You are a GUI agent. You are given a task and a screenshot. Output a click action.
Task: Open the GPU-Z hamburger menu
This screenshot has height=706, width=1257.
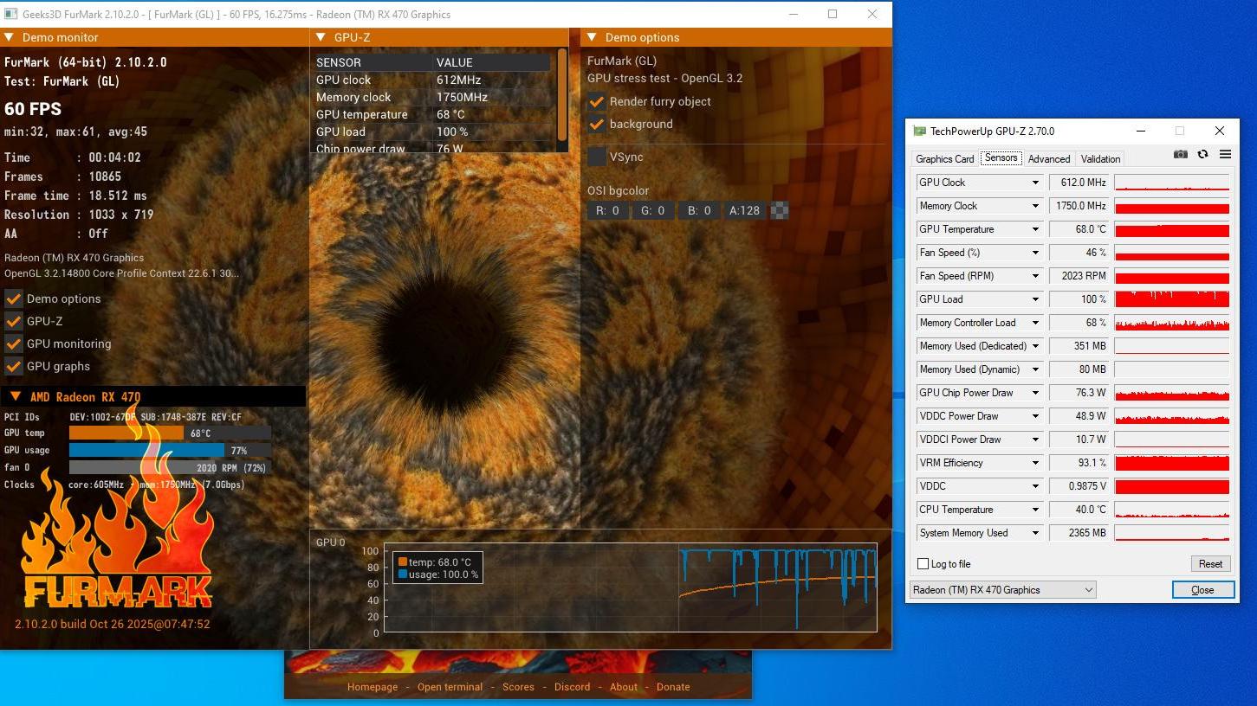[1225, 155]
